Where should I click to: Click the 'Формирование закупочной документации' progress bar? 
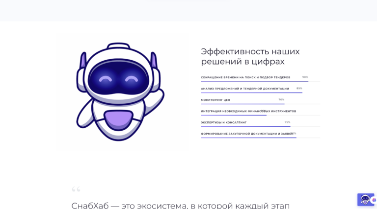click(261, 138)
